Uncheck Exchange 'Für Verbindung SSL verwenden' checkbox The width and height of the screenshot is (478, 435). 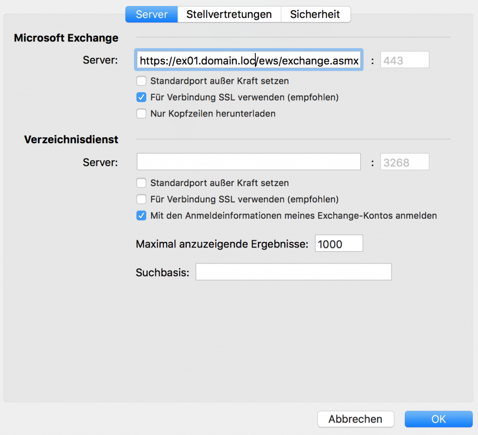click(x=141, y=97)
